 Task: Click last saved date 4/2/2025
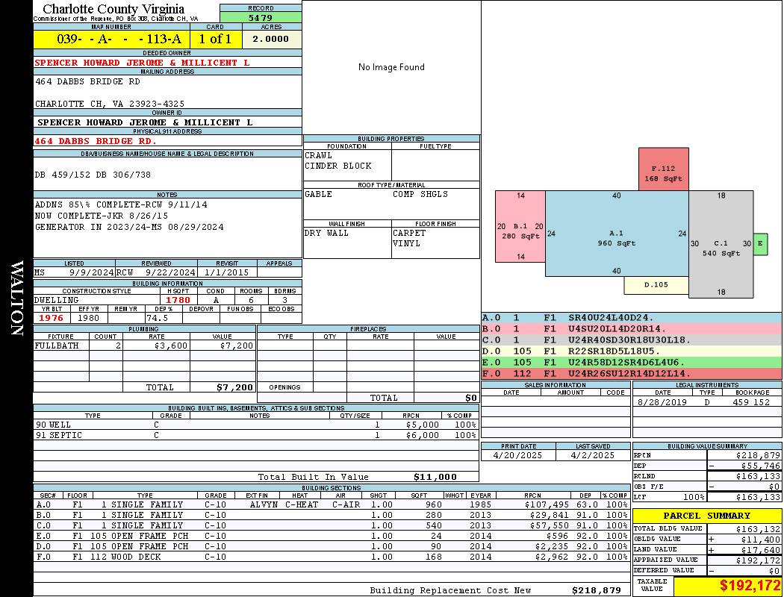click(x=593, y=456)
